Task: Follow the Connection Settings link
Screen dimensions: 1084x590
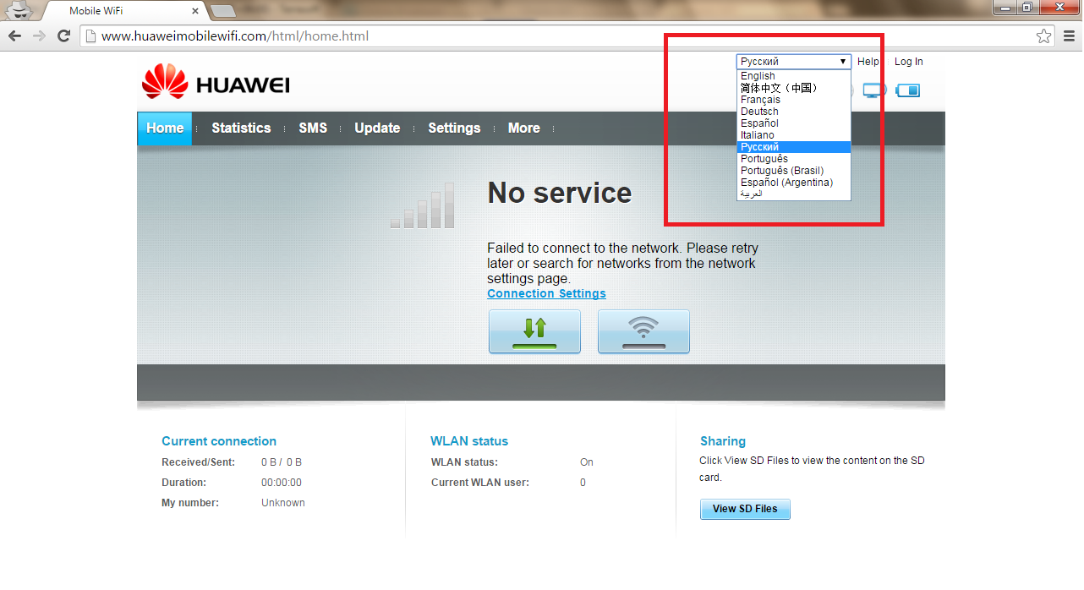Action: pos(546,293)
